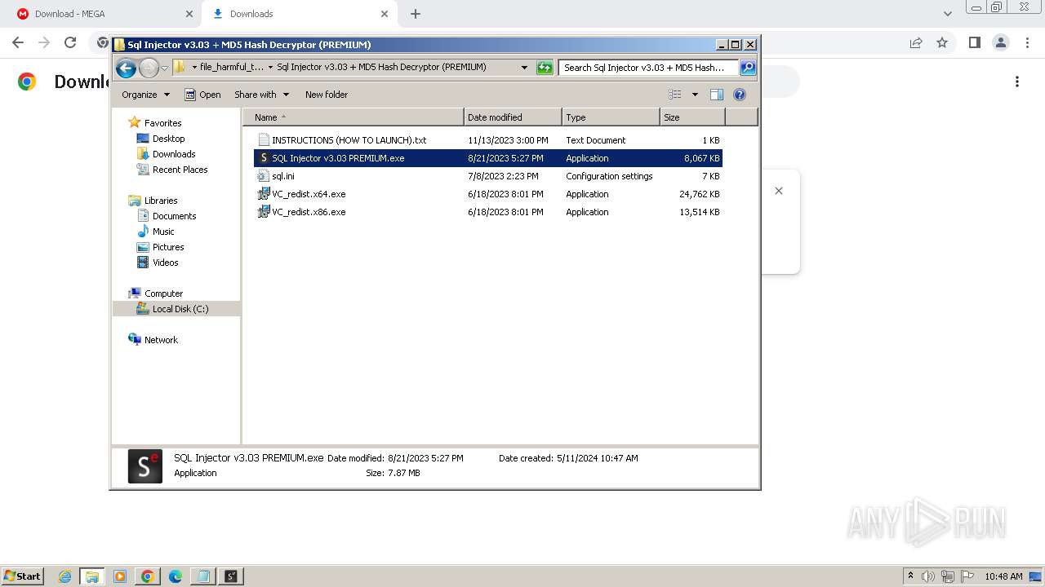Image resolution: width=1045 pixels, height=587 pixels.
Task: Click the Change your view icon
Action: click(x=675, y=95)
